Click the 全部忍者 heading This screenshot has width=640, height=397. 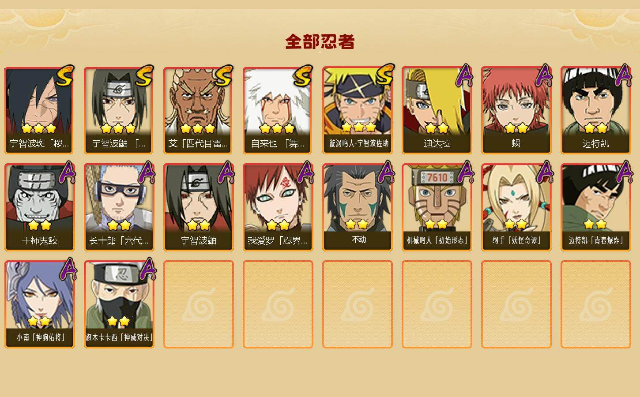[320, 41]
